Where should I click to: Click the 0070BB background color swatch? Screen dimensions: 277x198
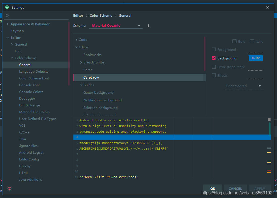pyautogui.click(x=255, y=58)
